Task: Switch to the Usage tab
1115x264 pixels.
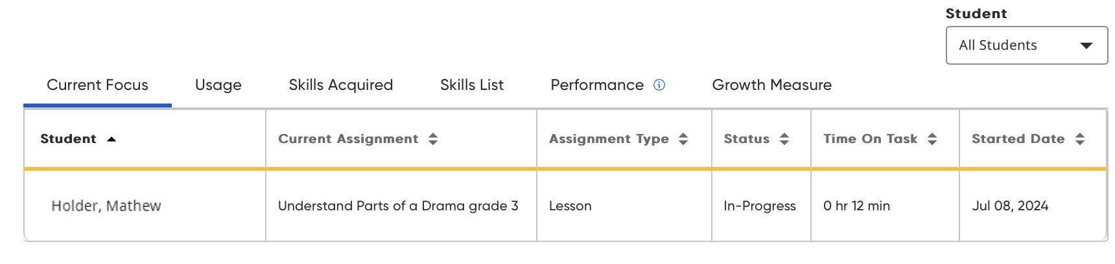Action: pyautogui.click(x=218, y=85)
